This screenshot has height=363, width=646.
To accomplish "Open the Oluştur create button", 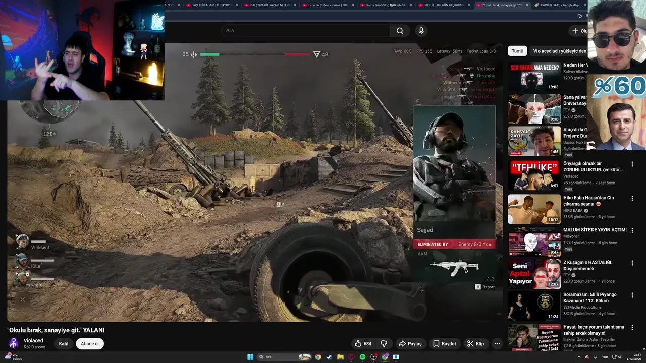I will pyautogui.click(x=579, y=31).
